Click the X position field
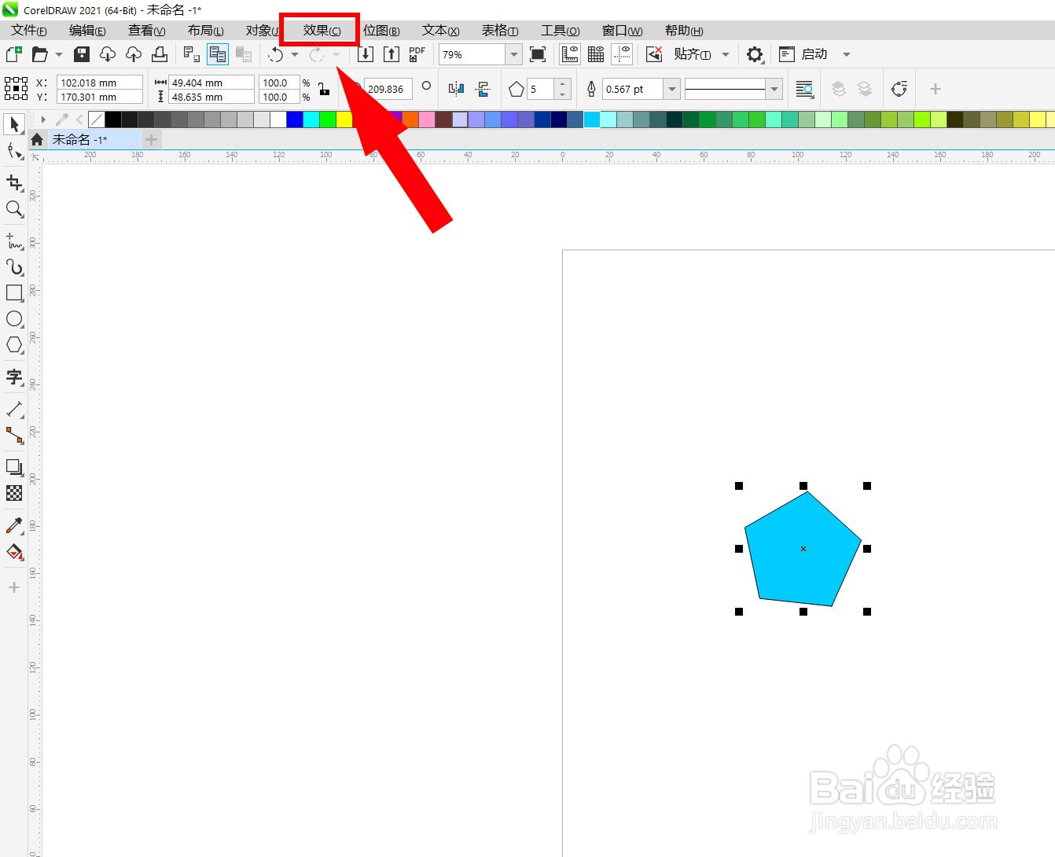Screen dimensions: 1055x857 (100, 83)
